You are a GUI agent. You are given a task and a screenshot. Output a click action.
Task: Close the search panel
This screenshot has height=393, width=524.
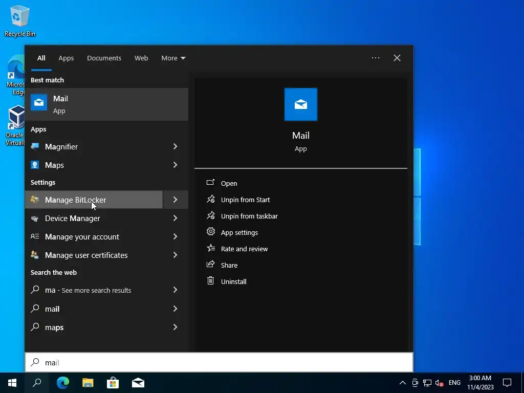pyautogui.click(x=397, y=58)
